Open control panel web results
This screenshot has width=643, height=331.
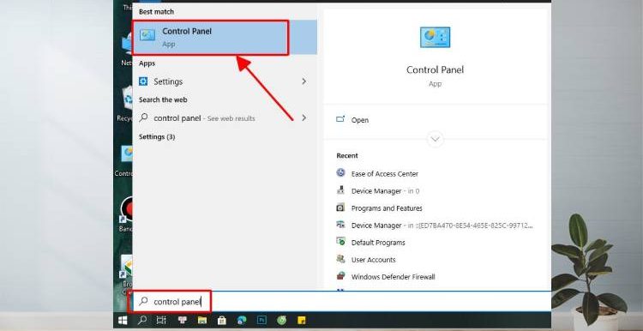click(224, 118)
